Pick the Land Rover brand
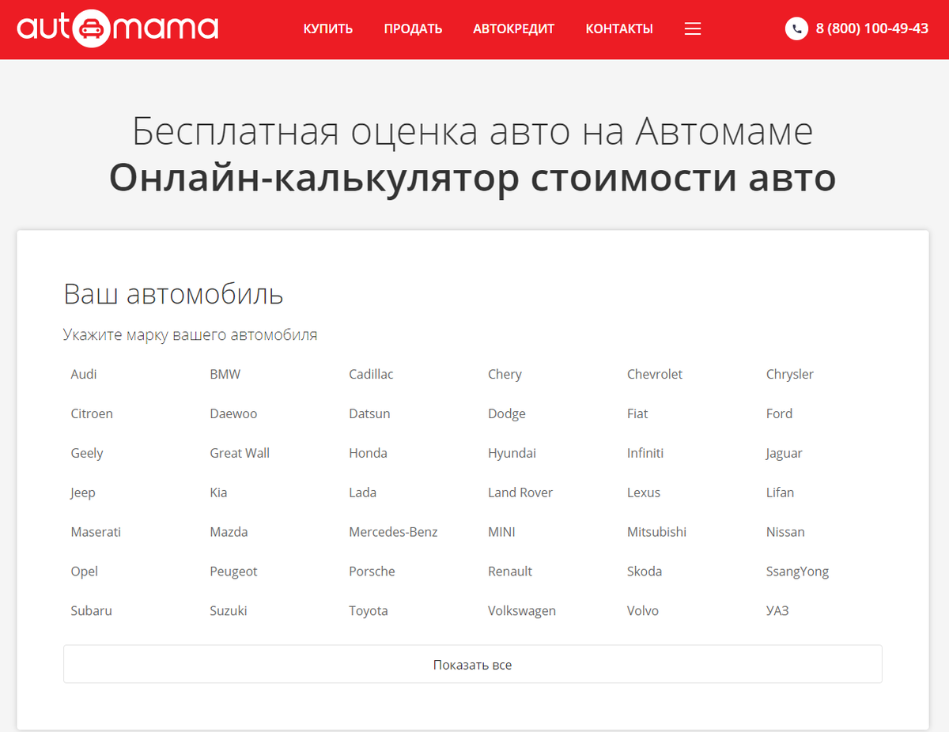The width and height of the screenshot is (949, 732). pyautogui.click(x=520, y=492)
